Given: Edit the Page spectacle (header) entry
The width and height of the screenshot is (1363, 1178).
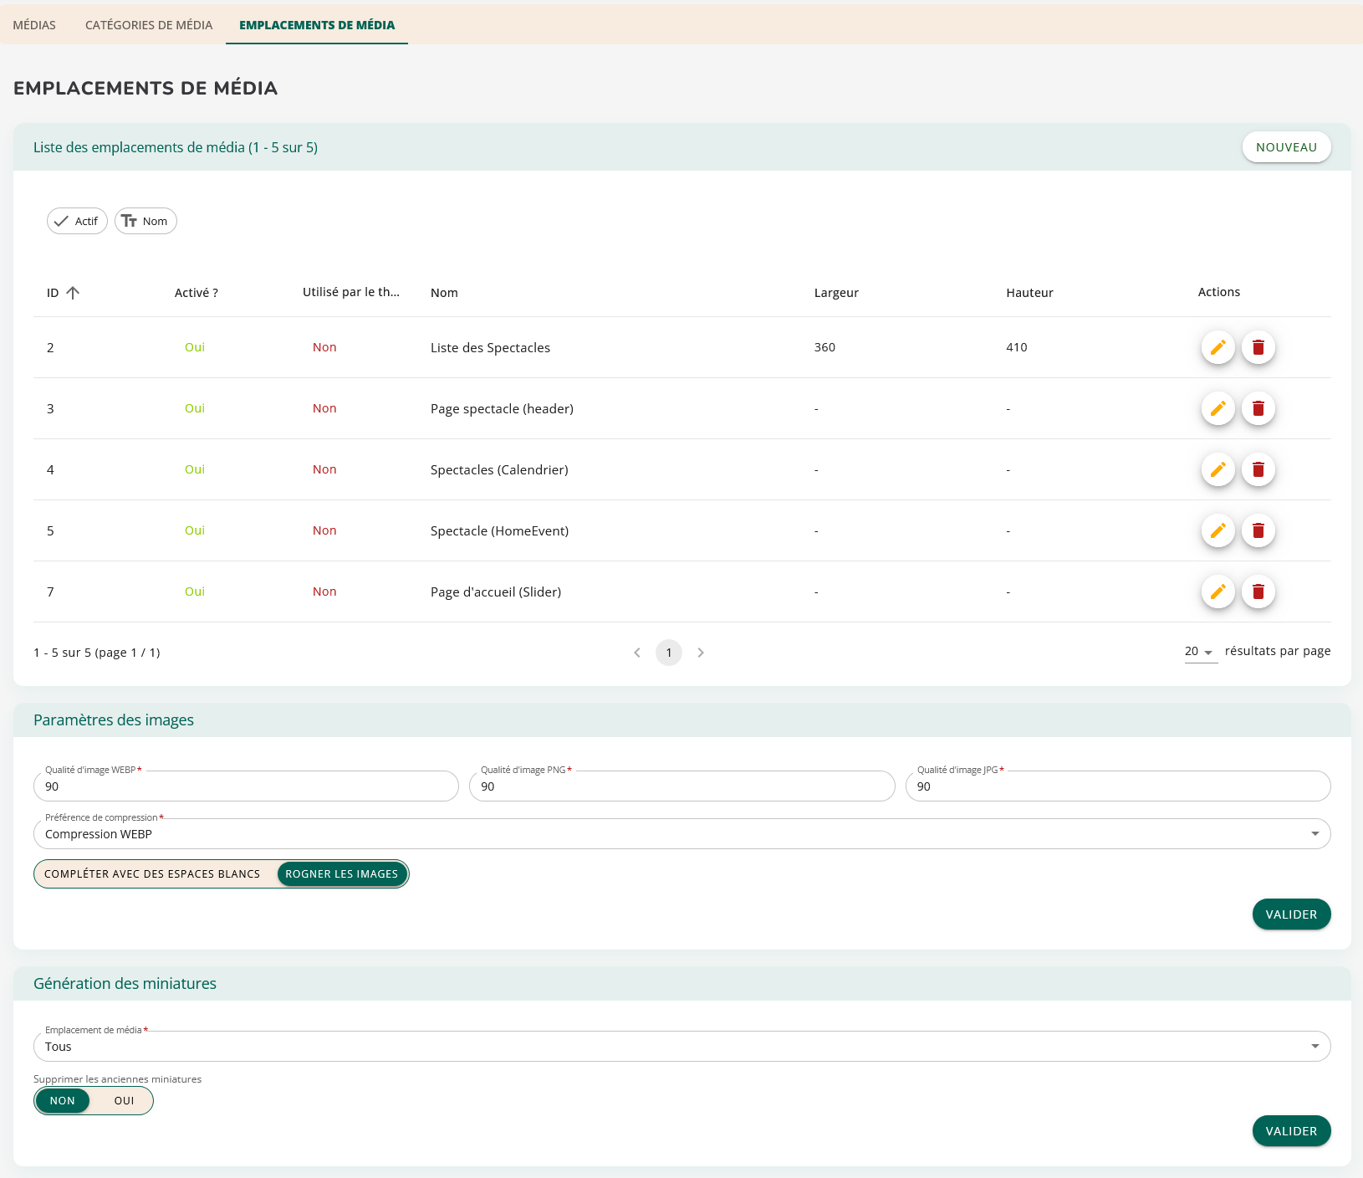Looking at the screenshot, I should 1218,408.
